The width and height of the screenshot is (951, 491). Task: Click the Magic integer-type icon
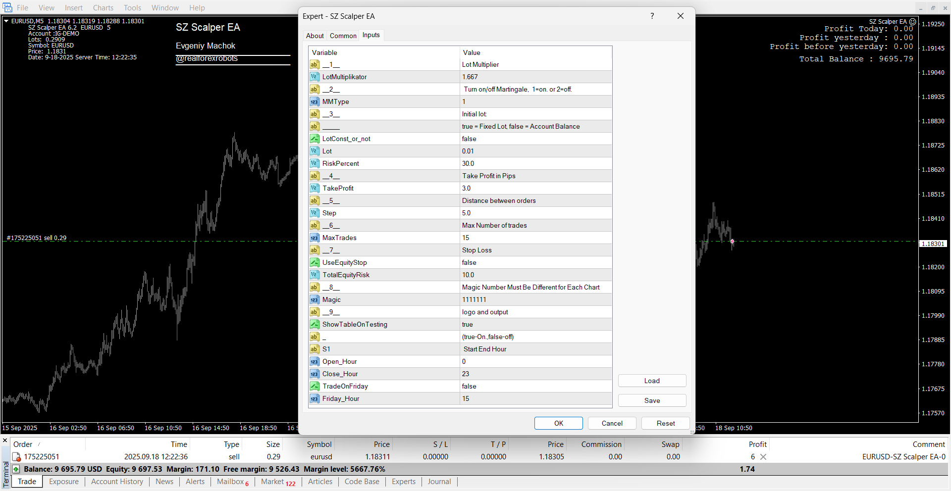tap(314, 299)
